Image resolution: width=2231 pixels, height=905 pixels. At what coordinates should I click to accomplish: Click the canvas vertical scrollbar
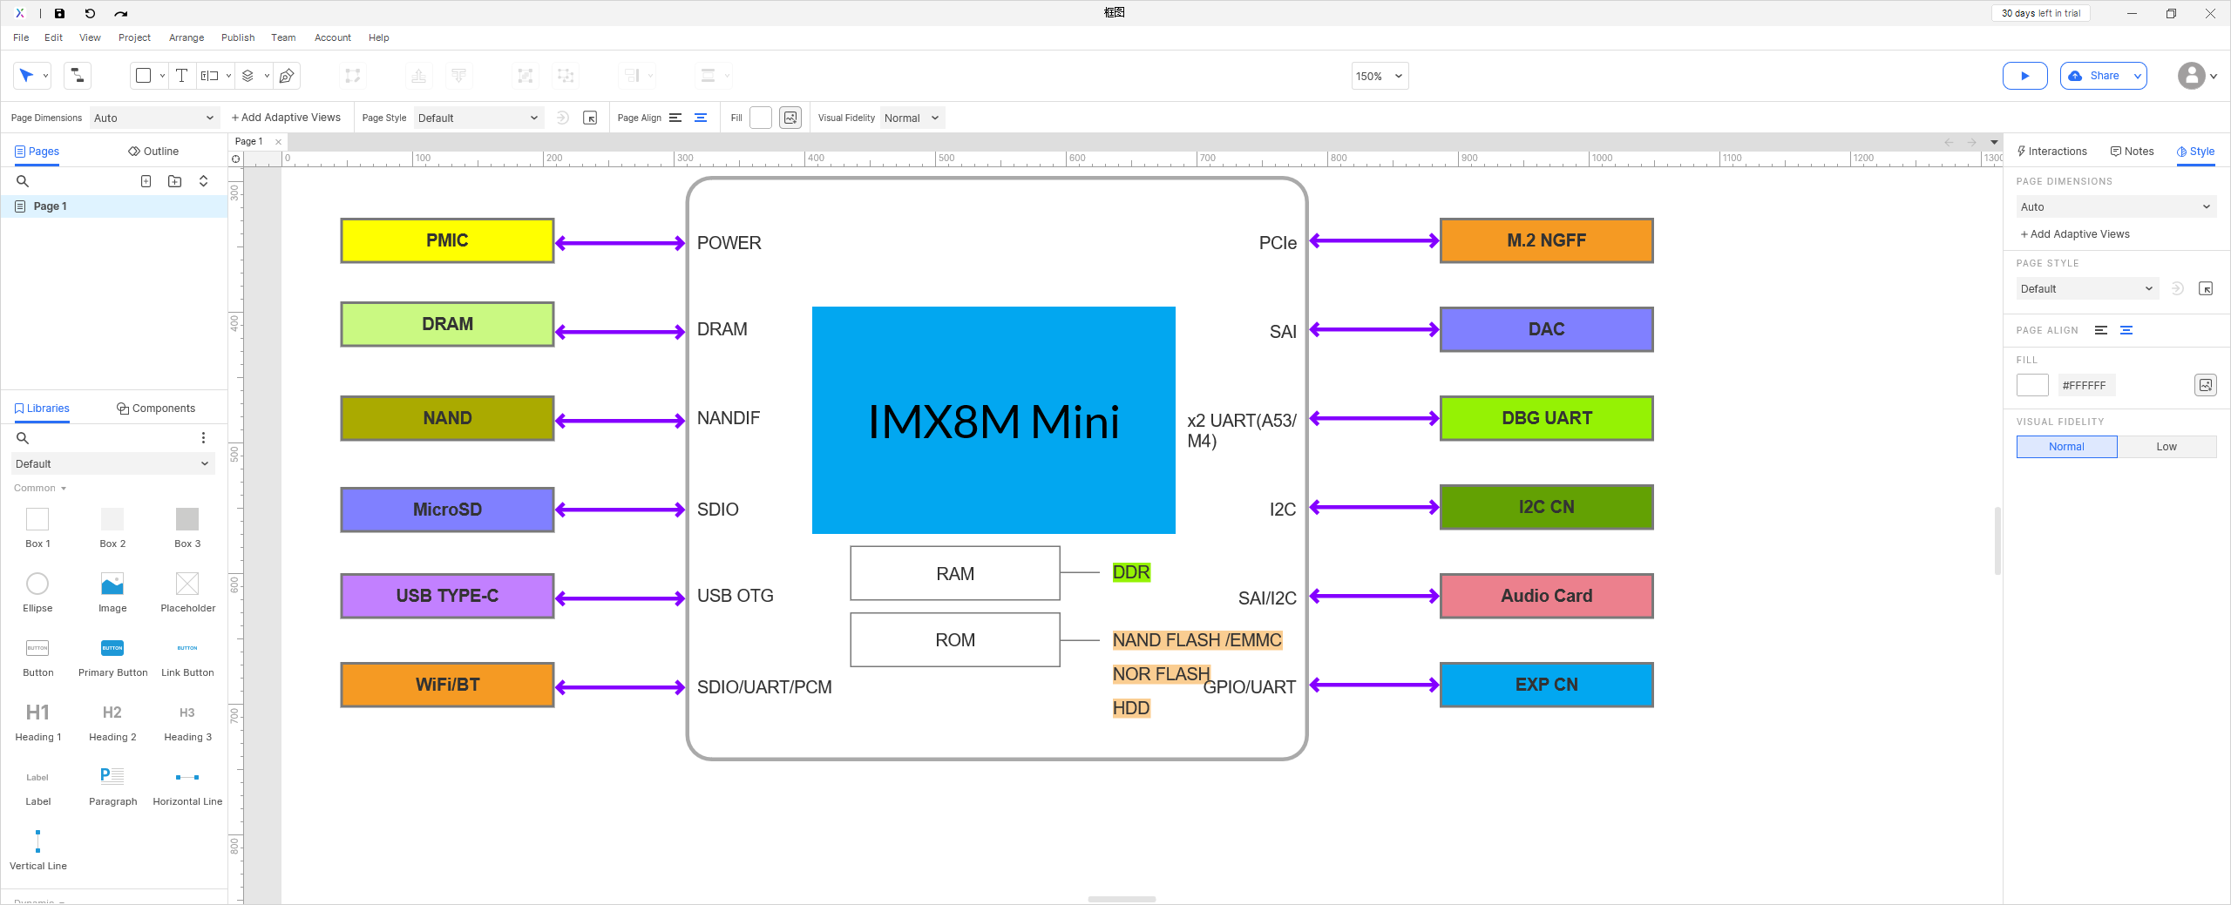point(1997,540)
